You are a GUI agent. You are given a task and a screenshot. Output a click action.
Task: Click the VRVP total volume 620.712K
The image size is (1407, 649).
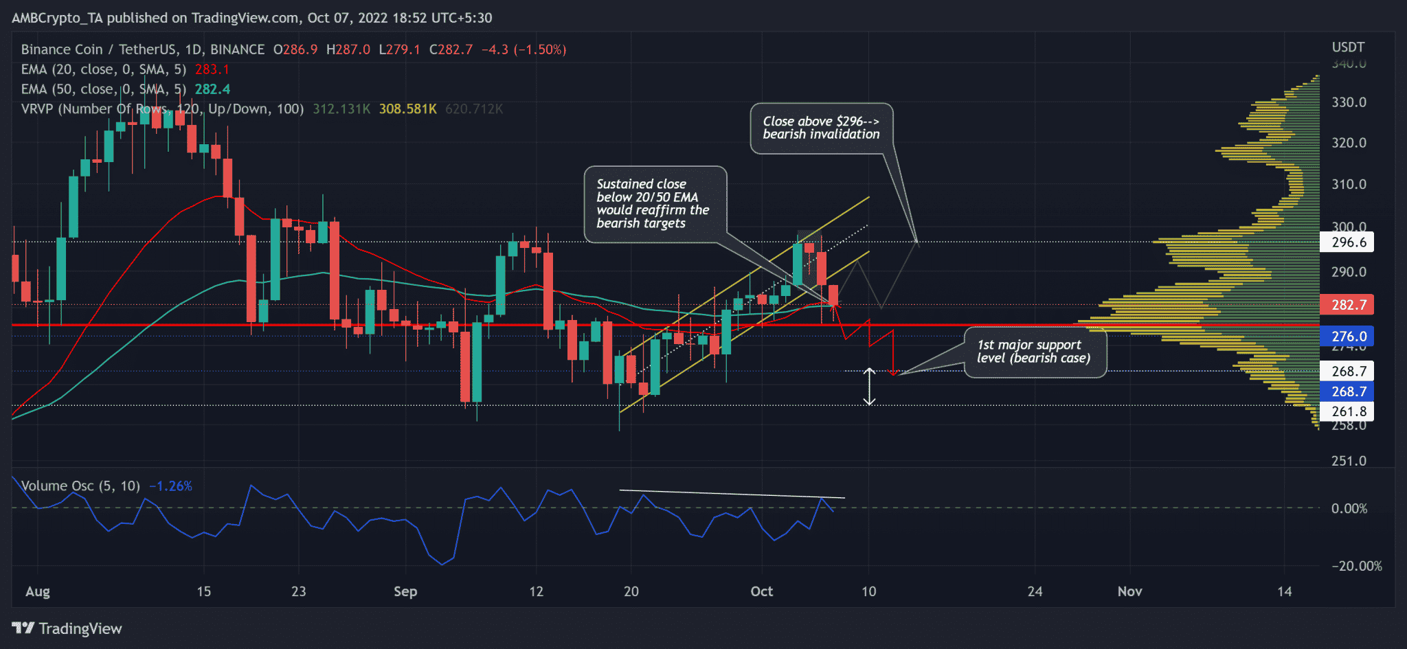pyautogui.click(x=474, y=109)
